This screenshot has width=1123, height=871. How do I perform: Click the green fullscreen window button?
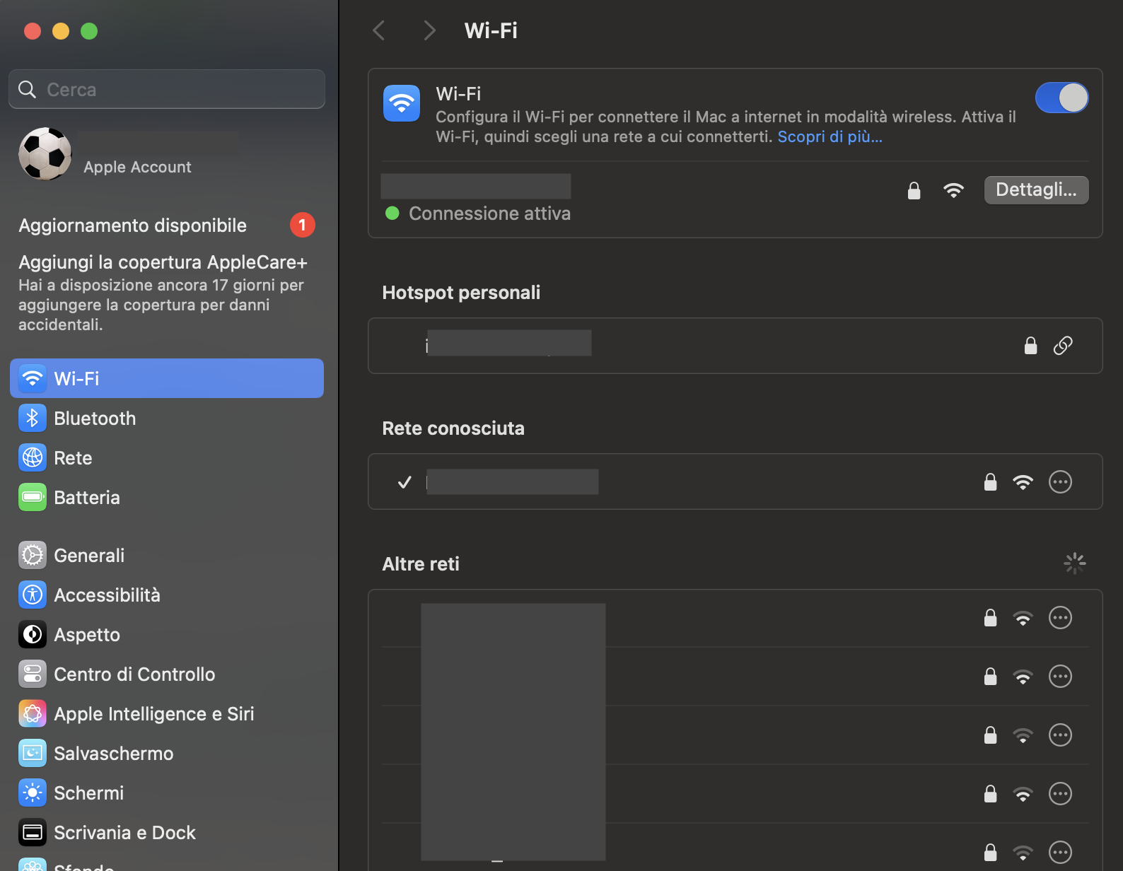pyautogui.click(x=89, y=31)
